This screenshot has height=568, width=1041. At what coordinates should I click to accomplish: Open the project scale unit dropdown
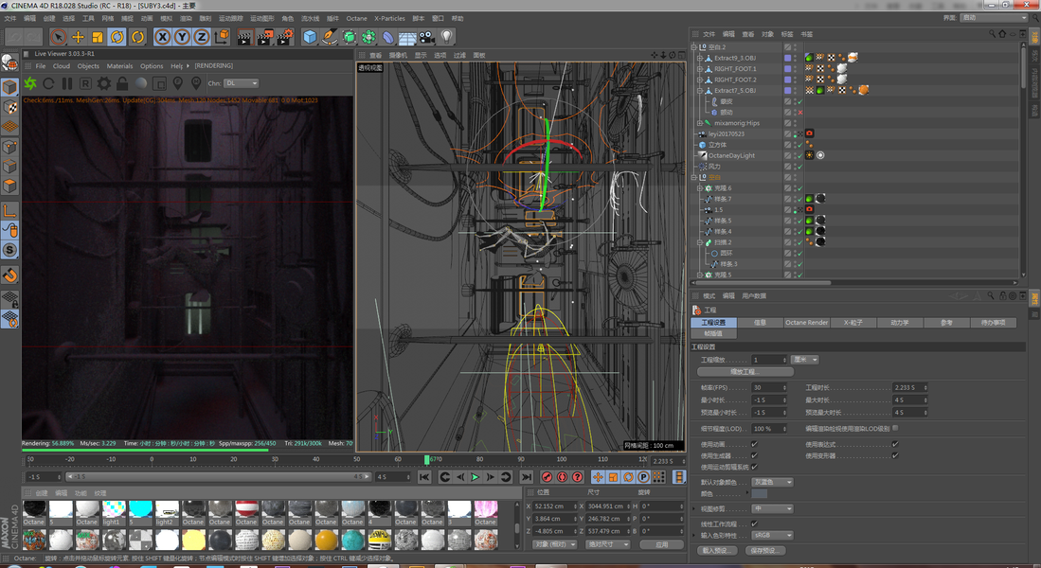(x=805, y=360)
